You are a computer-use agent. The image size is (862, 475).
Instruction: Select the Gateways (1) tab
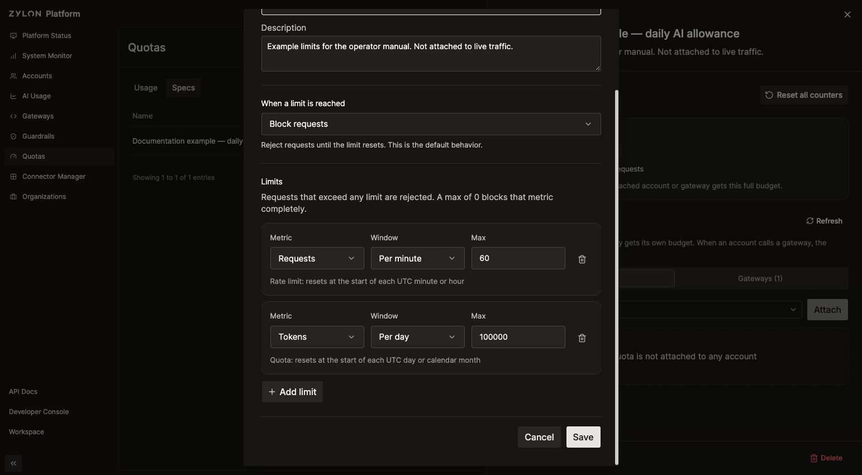pyautogui.click(x=760, y=278)
